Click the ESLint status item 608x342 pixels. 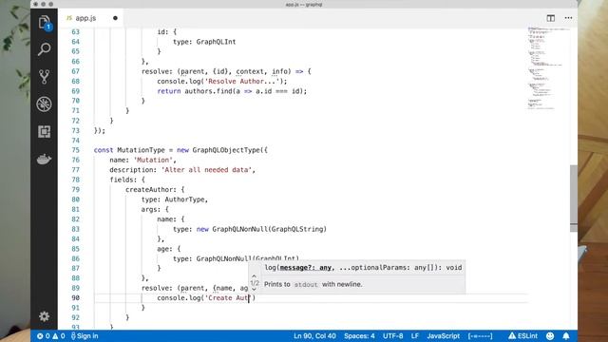522,335
